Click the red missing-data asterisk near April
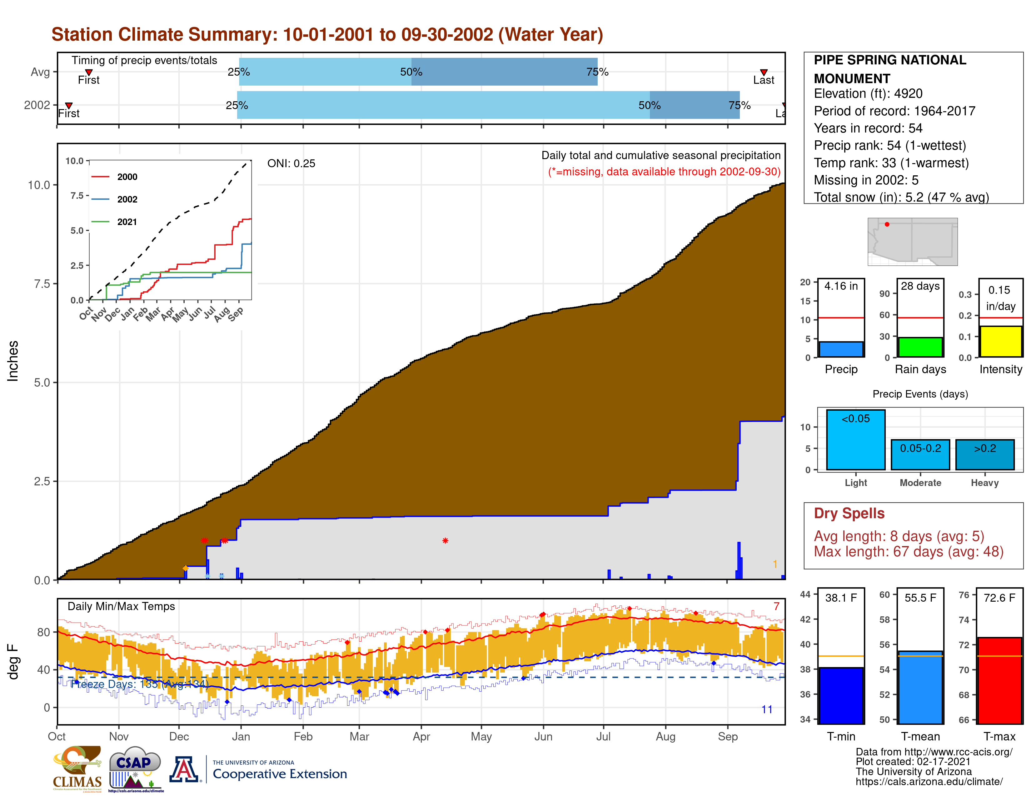 [x=445, y=541]
